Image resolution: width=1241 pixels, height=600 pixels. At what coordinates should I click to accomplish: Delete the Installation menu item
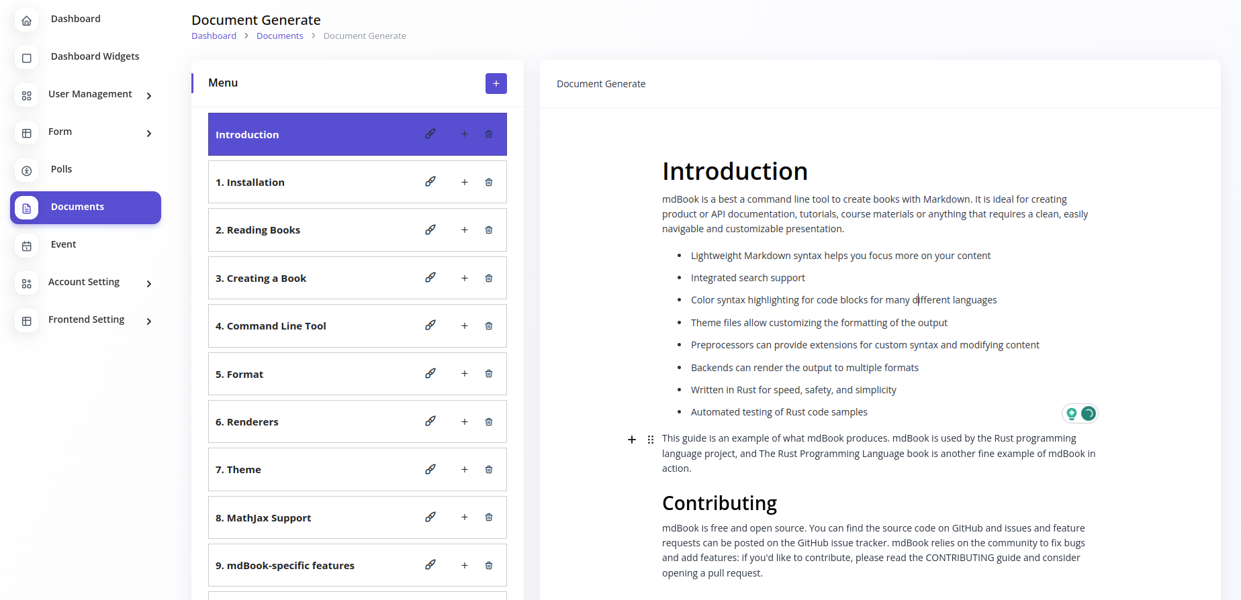(489, 183)
